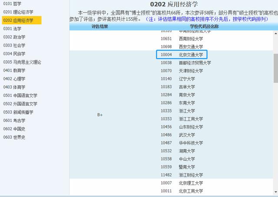Choose 0402 心理学
The height and width of the screenshot is (197, 278).
click(x=14, y=79)
